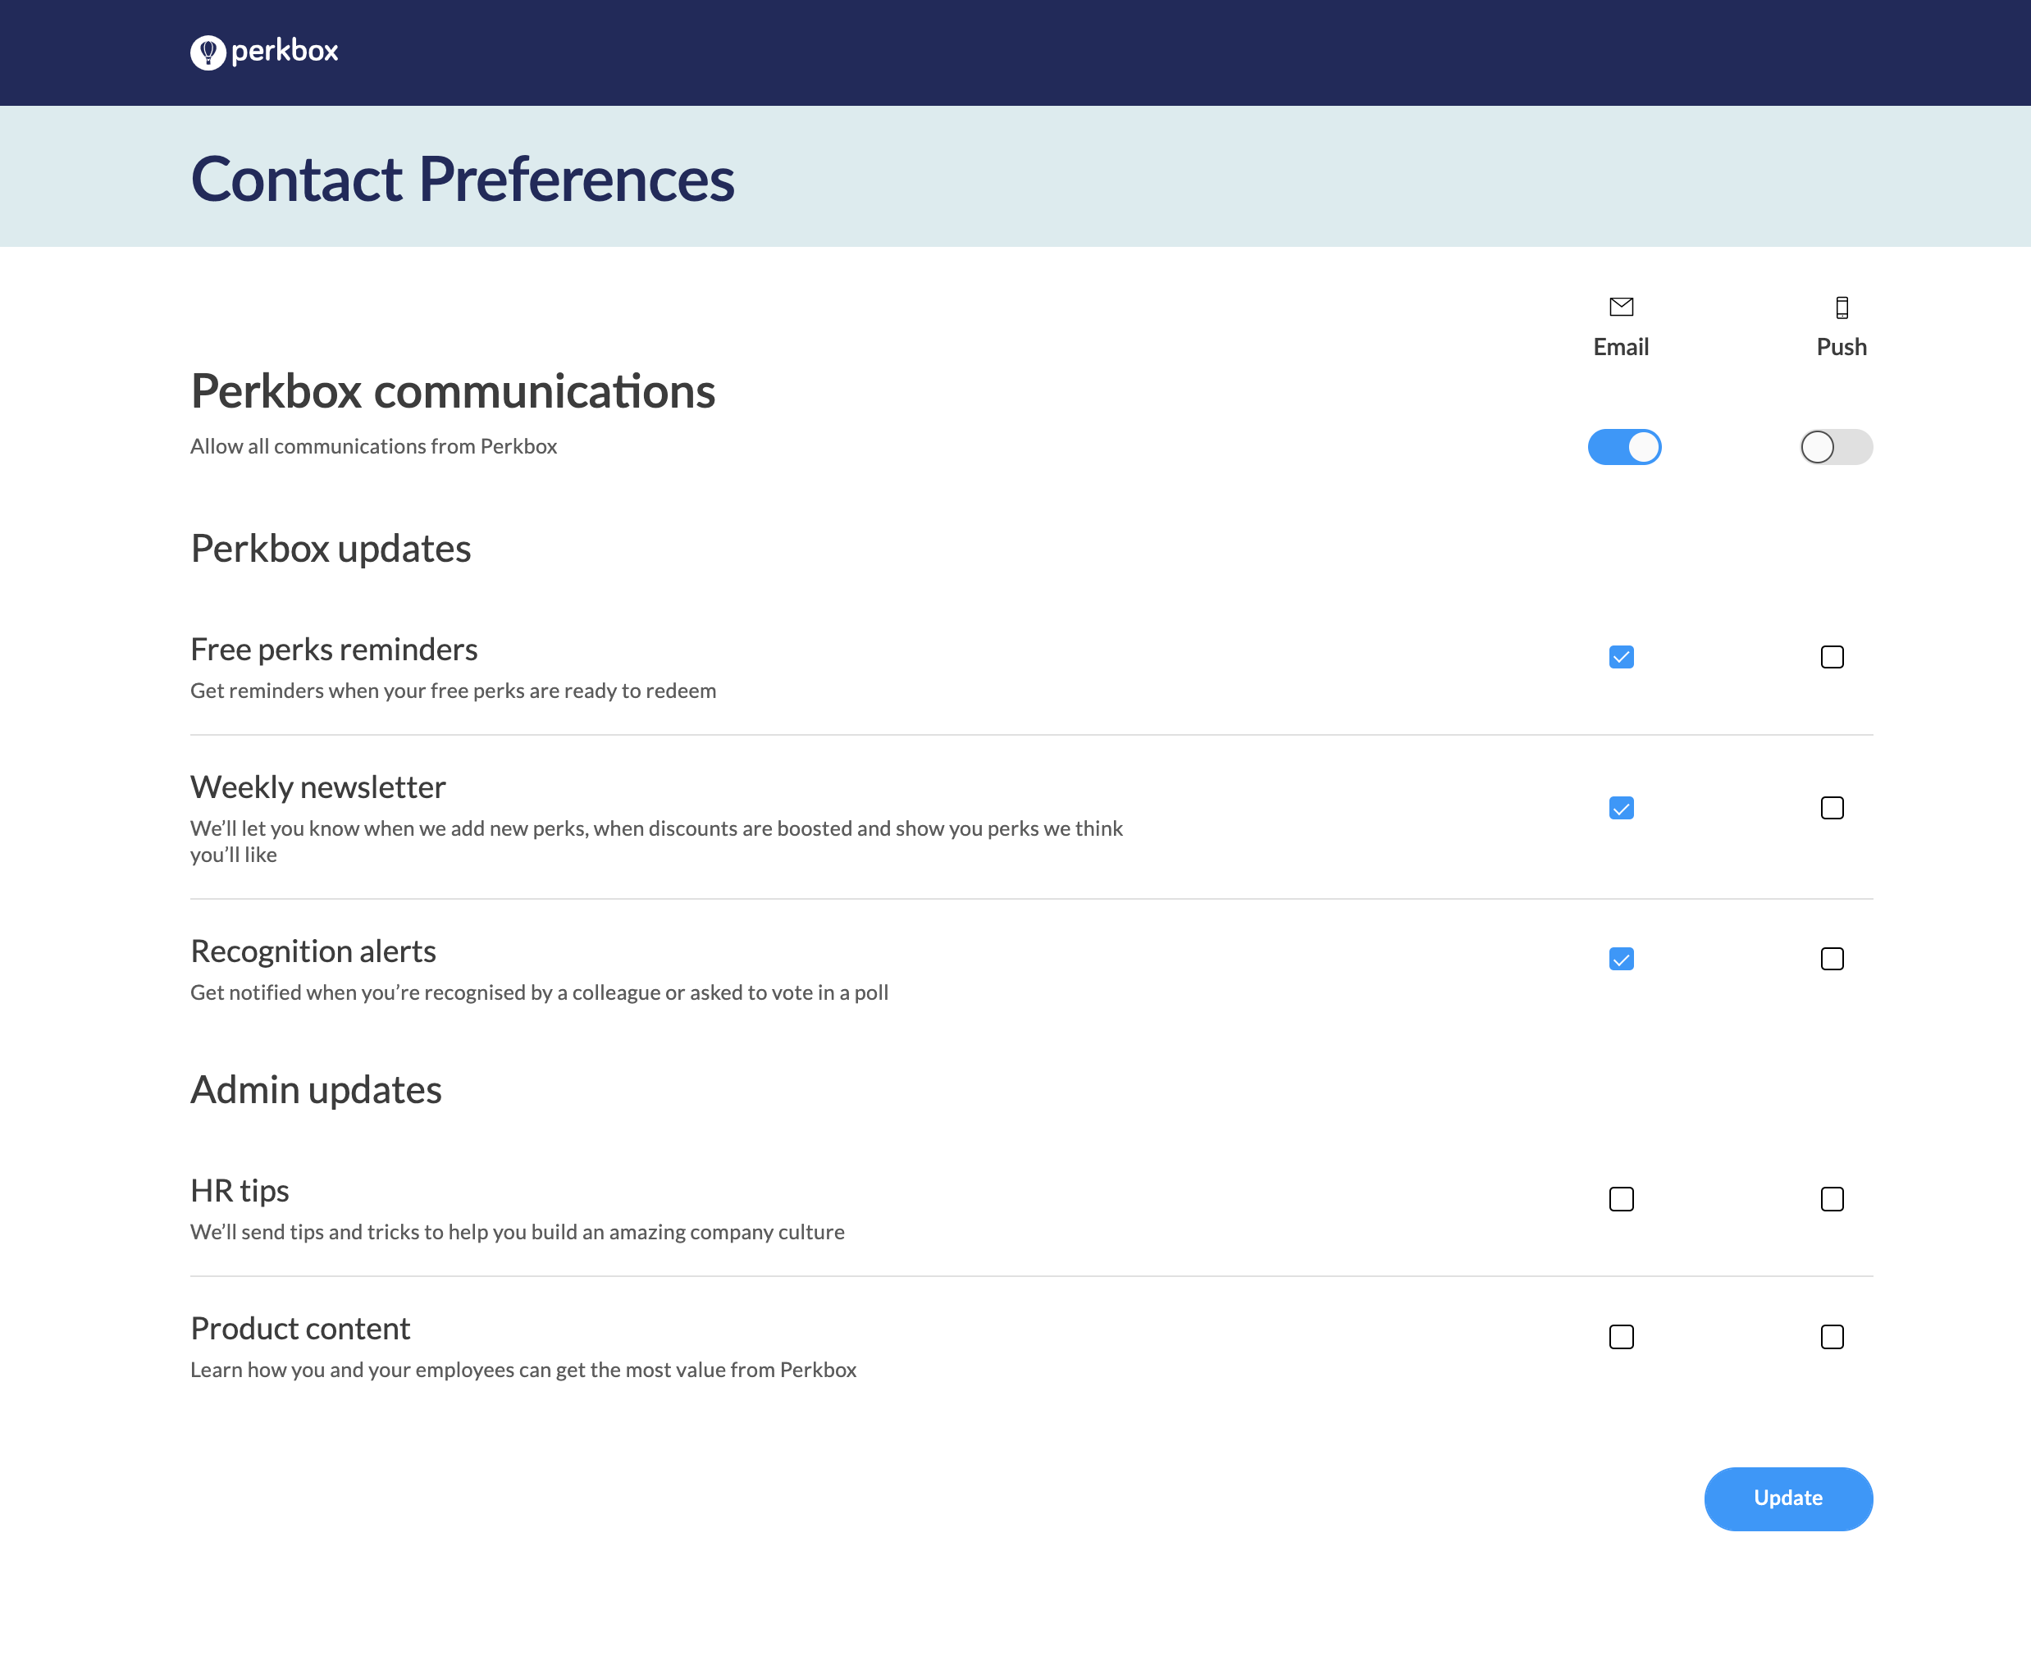The height and width of the screenshot is (1674, 2031).
Task: Uncheck Free perks reminders email checkbox
Action: click(x=1621, y=658)
